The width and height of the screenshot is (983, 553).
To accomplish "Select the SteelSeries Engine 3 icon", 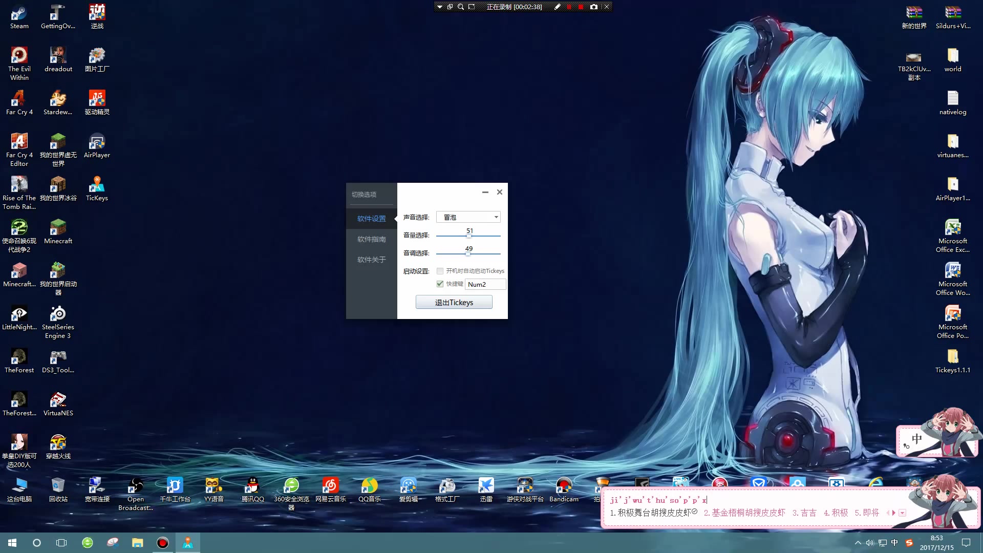I will click(58, 322).
